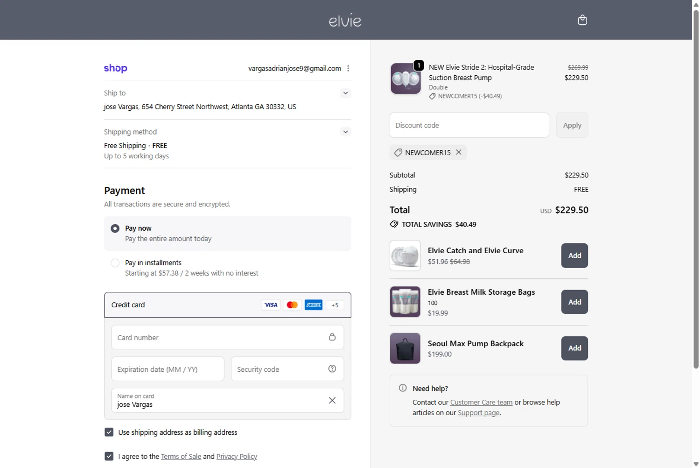Image resolution: width=700 pixels, height=468 pixels.
Task: Click the elvie logo in header
Action: click(x=345, y=21)
